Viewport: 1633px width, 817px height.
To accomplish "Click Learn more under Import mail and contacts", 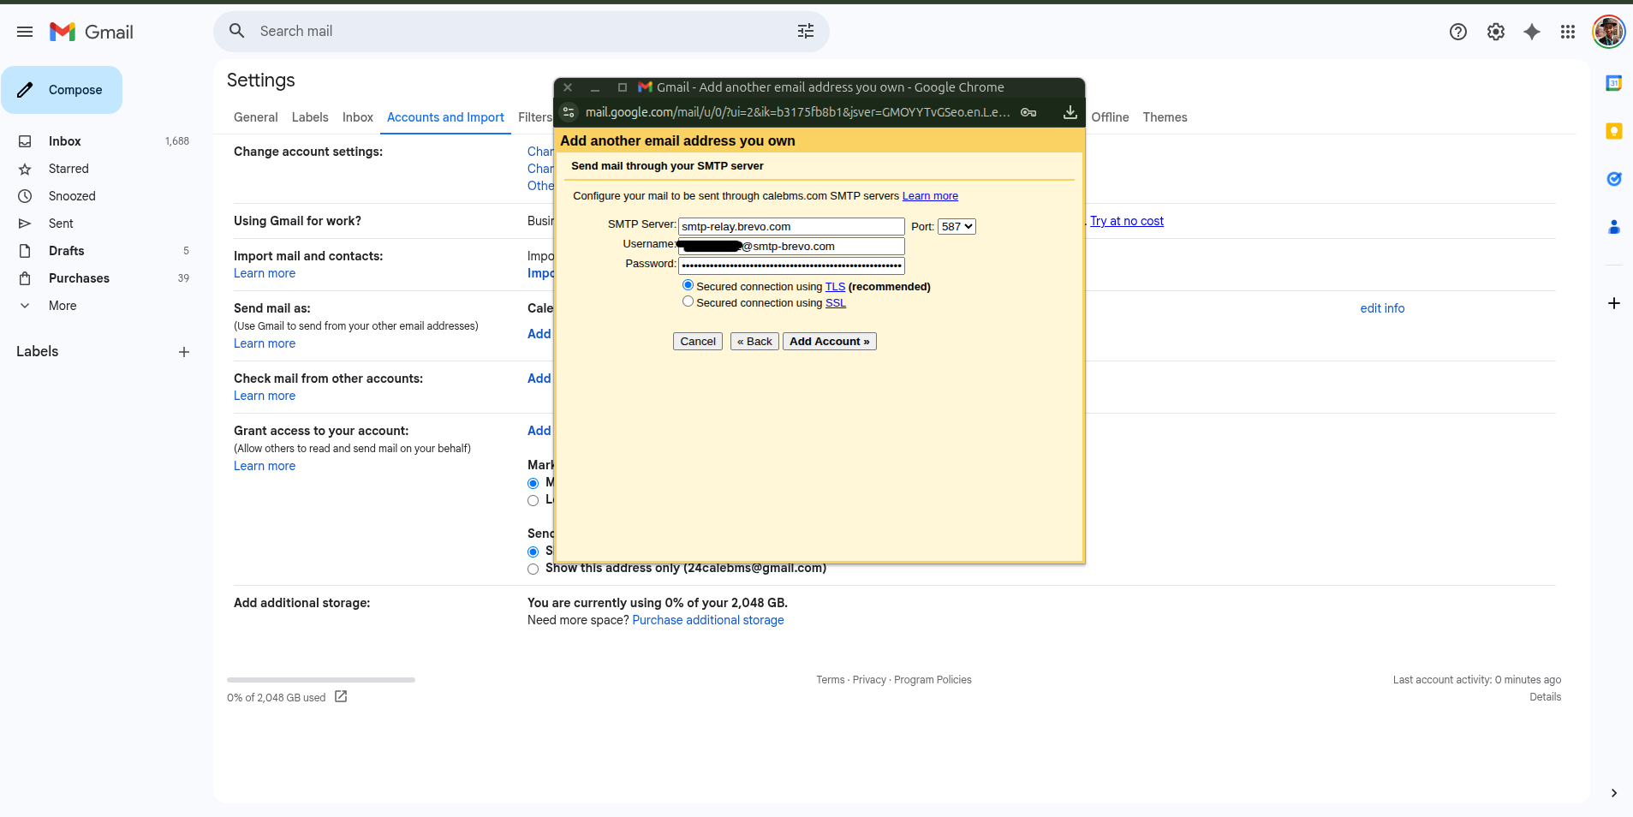I will 265,273.
